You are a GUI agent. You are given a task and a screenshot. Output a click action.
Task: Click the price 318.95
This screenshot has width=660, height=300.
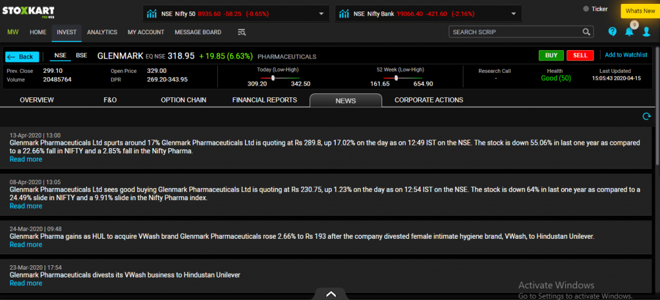click(181, 56)
